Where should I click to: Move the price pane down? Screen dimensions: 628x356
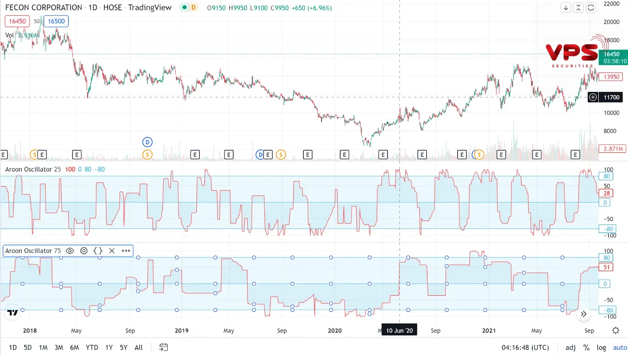click(x=566, y=7)
